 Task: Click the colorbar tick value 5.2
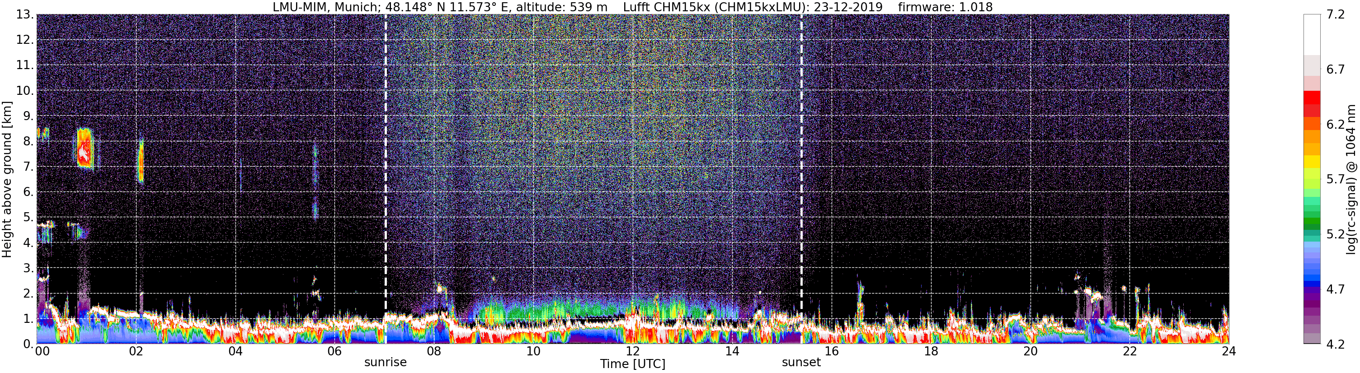point(1335,234)
